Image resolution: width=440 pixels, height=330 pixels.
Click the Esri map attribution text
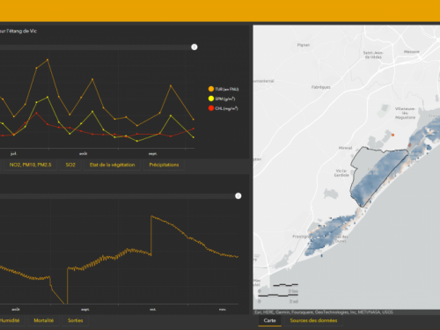click(324, 312)
